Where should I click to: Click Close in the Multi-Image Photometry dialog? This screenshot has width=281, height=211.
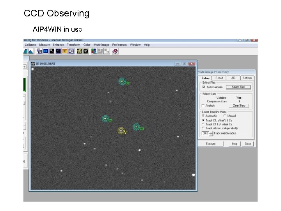coord(248,144)
